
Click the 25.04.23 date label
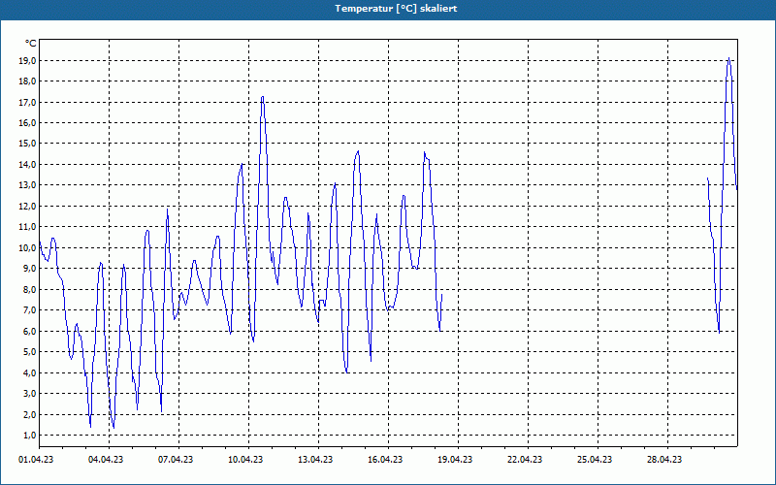point(594,460)
